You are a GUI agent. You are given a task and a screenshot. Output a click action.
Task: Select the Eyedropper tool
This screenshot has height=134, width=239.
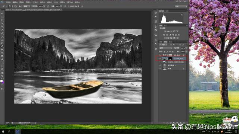[2, 30]
